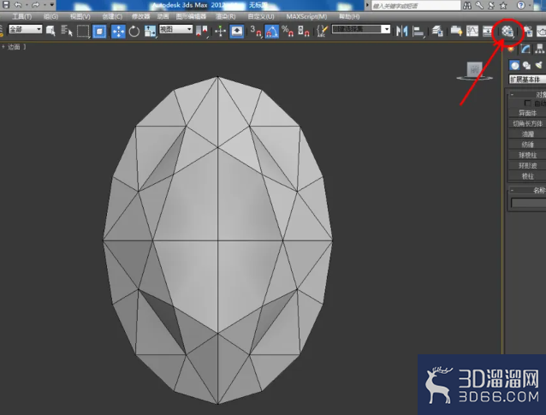Open the Material Editor icon
Screen dimensions: 546x415
pyautogui.click(x=507, y=32)
